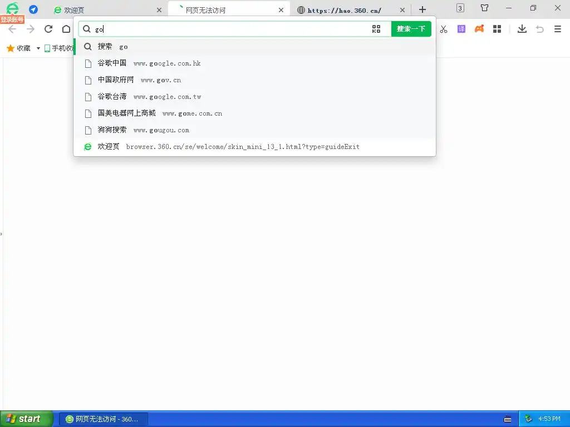Screen dimensions: 570x427
Task: Open the orange game controller icon
Action: point(479,29)
